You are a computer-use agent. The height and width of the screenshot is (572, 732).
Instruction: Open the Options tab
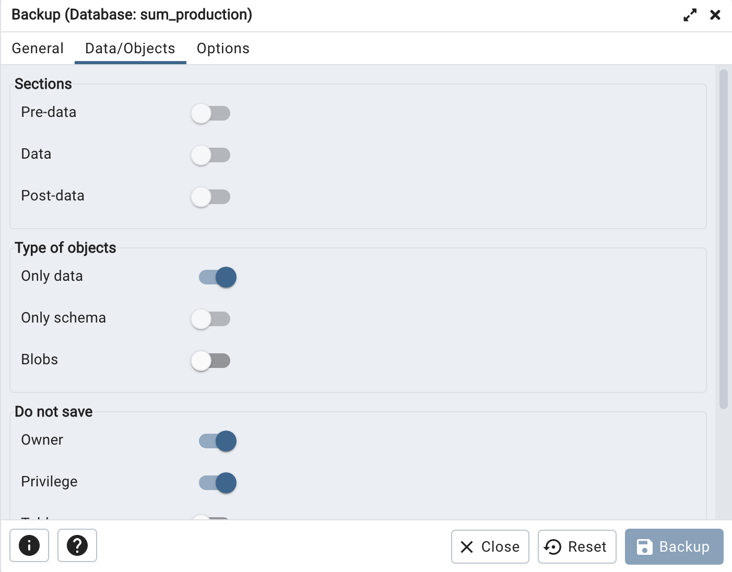pos(223,49)
